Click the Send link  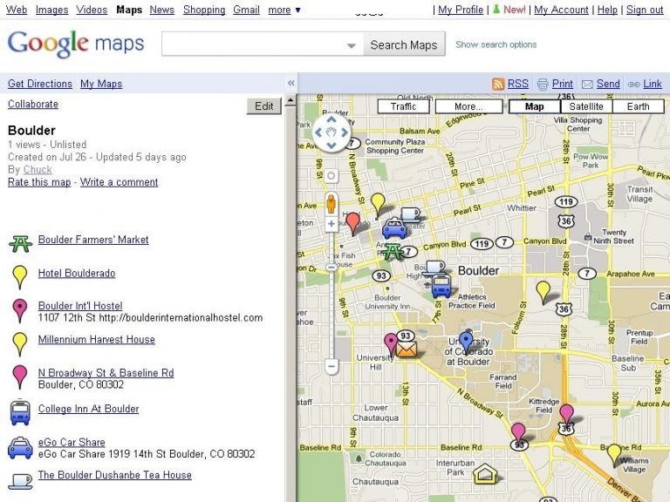click(608, 84)
